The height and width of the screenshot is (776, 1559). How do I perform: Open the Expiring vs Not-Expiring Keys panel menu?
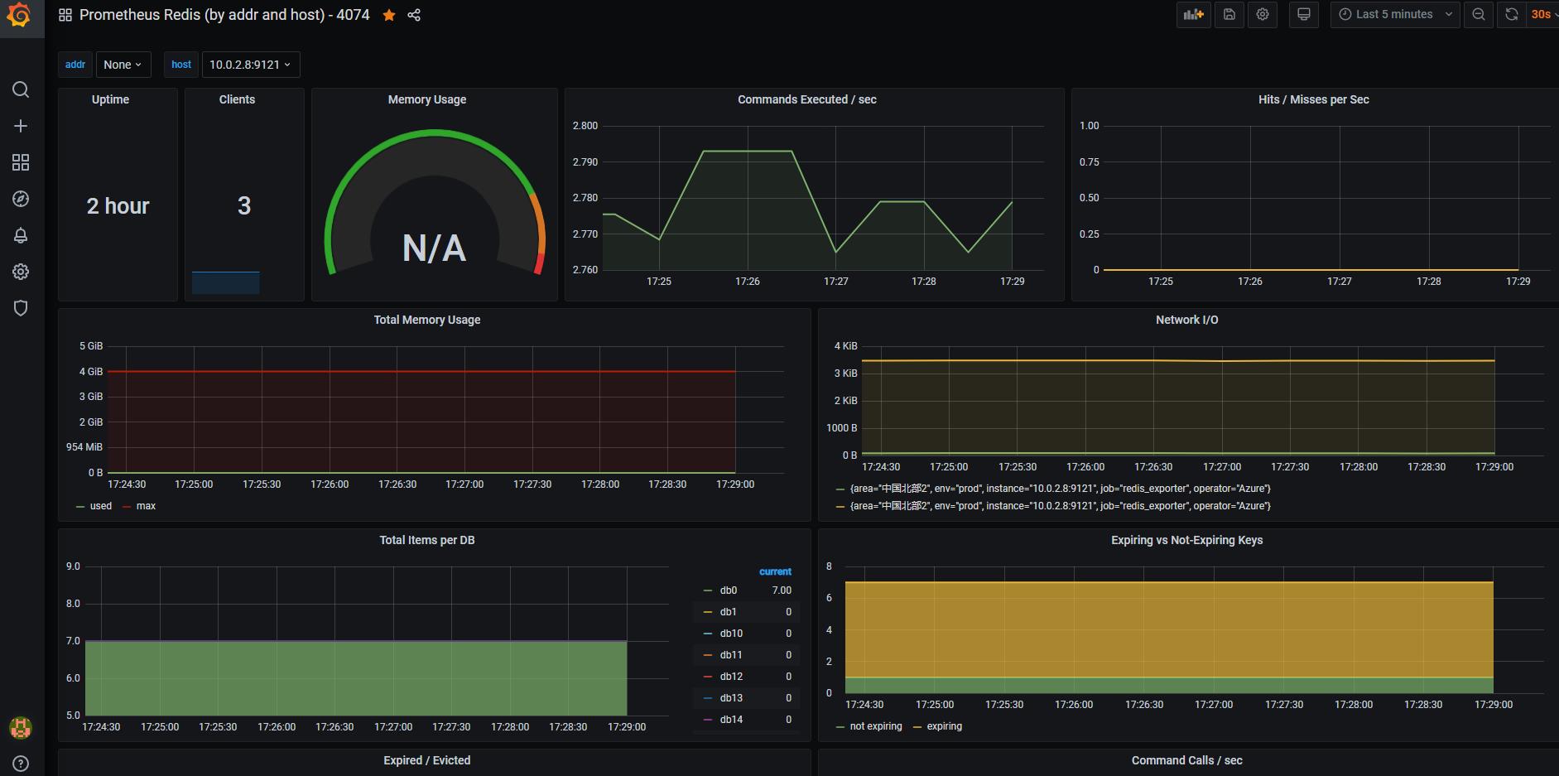point(1187,540)
